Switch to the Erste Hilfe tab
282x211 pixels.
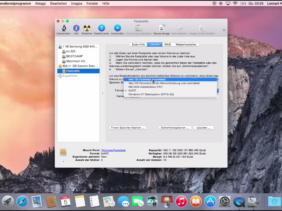pos(138,45)
